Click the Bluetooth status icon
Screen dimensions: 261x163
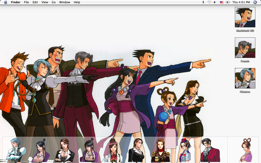203,2
